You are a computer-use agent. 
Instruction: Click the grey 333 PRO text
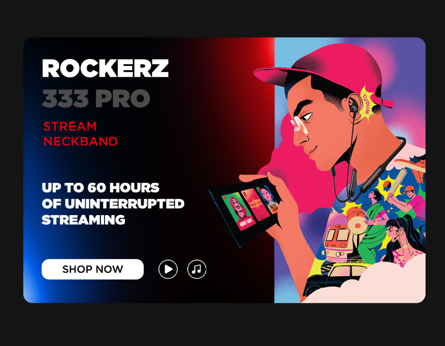point(96,98)
